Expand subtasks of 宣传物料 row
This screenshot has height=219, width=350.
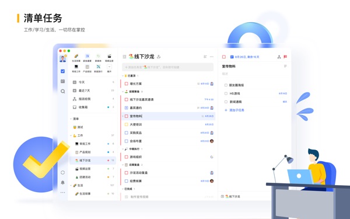point(123,116)
